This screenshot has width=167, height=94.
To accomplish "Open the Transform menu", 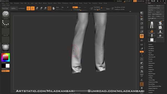I will pos(95,3).
